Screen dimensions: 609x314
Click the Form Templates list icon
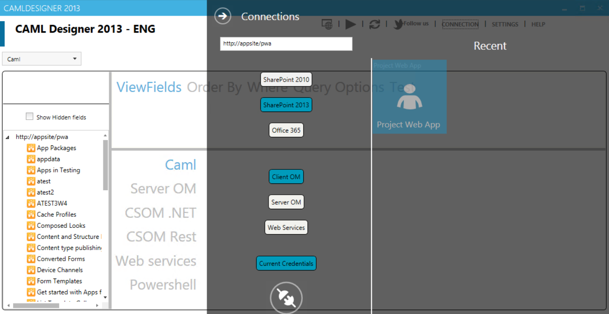(x=31, y=281)
